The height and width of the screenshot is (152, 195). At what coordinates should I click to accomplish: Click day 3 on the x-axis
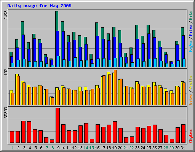[24, 148]
